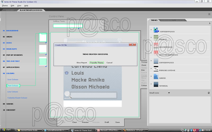212x132 pixels.
Task: Open the Edit menu
Action: pos(12,6)
